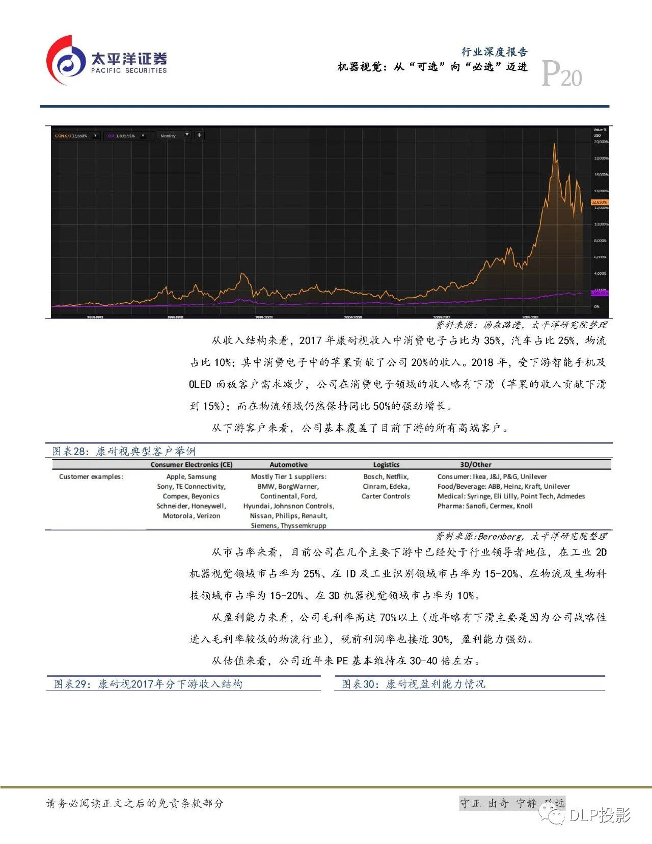Click the cell text Apple, Samsung
The image size is (652, 844).
pyautogui.click(x=192, y=477)
